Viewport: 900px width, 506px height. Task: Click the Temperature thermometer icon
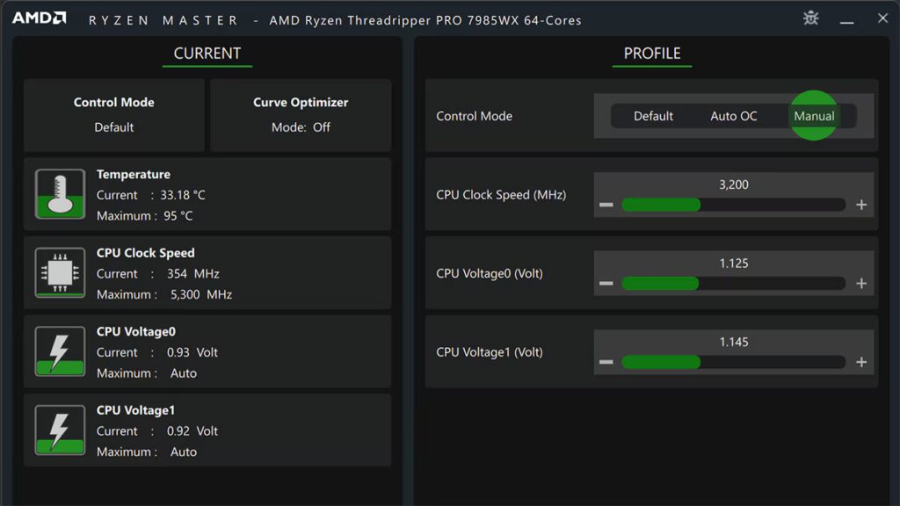[x=59, y=194]
